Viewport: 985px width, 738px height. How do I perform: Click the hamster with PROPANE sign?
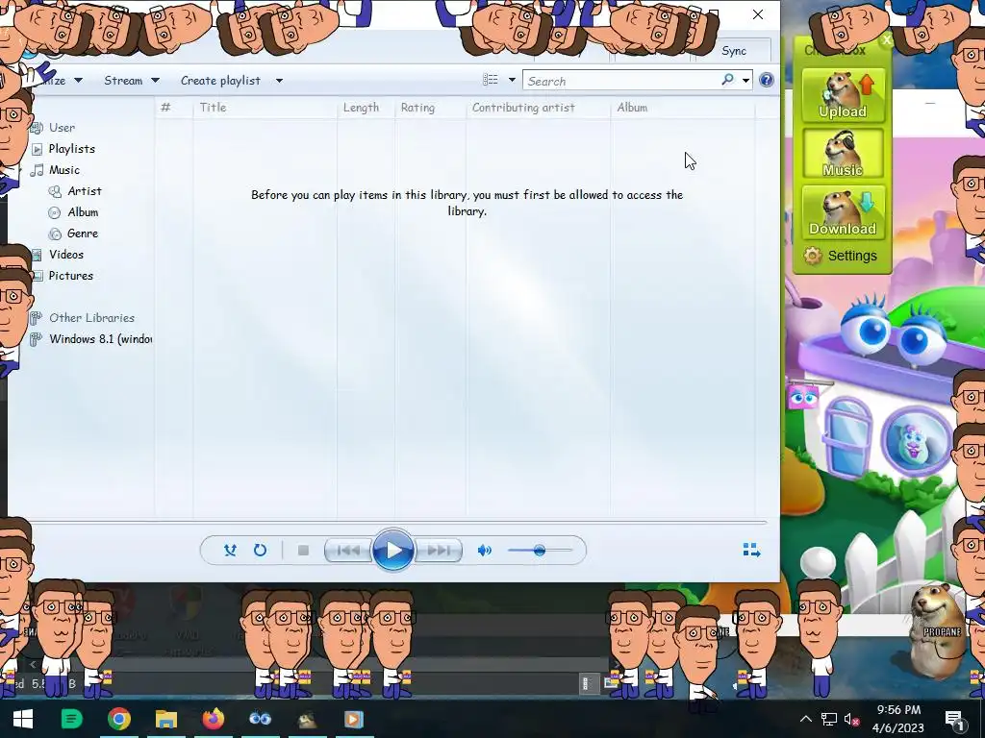[938, 630]
